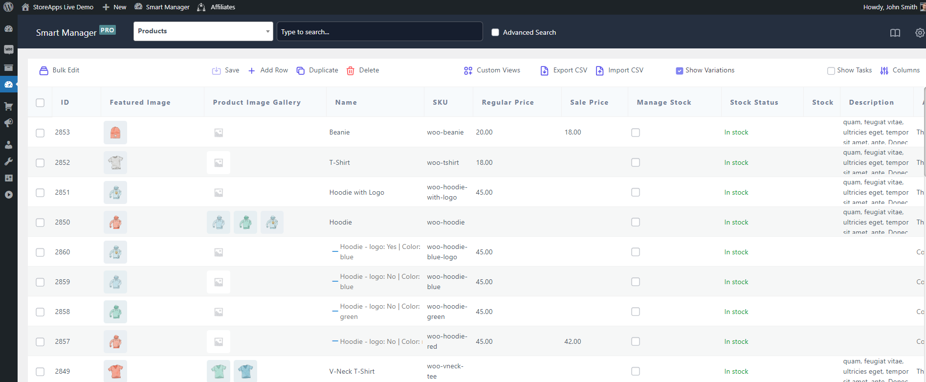Open the New menu in admin bar
Screen dimensions: 926x382
click(x=114, y=7)
